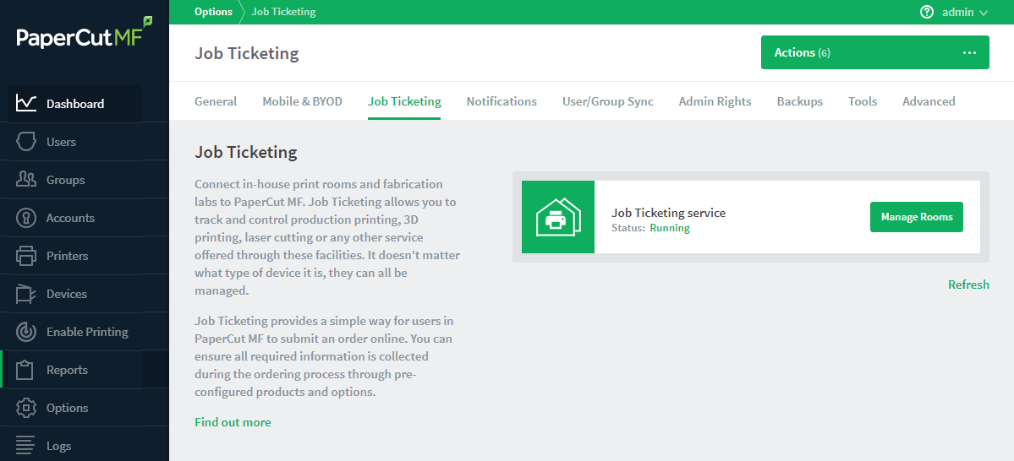Open the Backups tab

[x=800, y=101]
